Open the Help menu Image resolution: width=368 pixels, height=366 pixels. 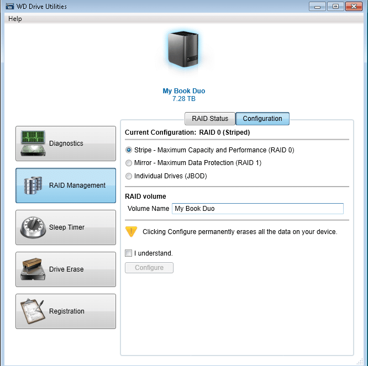point(15,19)
